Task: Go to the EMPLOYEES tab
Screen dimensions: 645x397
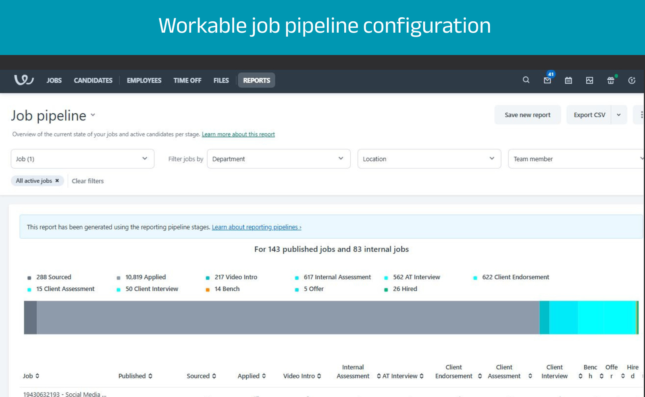Action: tap(144, 80)
